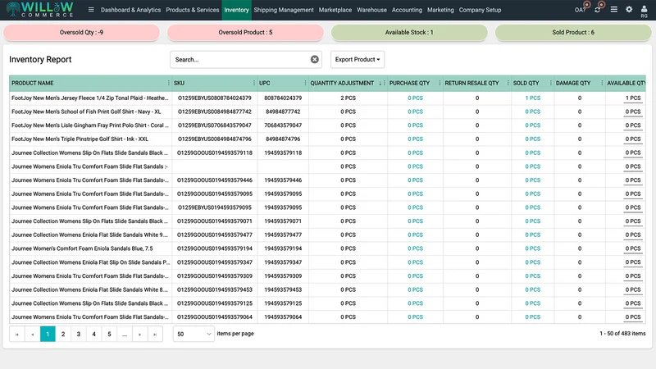The width and height of the screenshot is (656, 369).
Task: Click the Available Stock : 1 filter pill
Action: pos(409,32)
